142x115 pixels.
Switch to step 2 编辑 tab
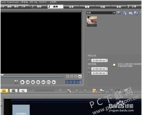[56, 6]
